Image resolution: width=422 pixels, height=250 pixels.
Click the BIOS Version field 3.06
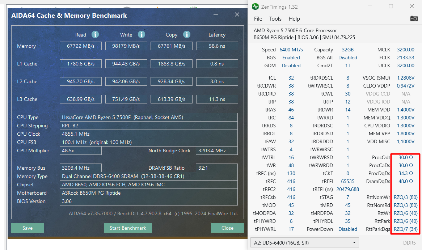click(x=148, y=201)
